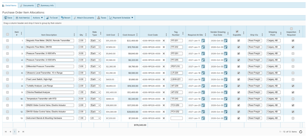Toggle Expedite for all items in header
Image resolution: width=308 pixels, height=138 pixels.
point(237,31)
